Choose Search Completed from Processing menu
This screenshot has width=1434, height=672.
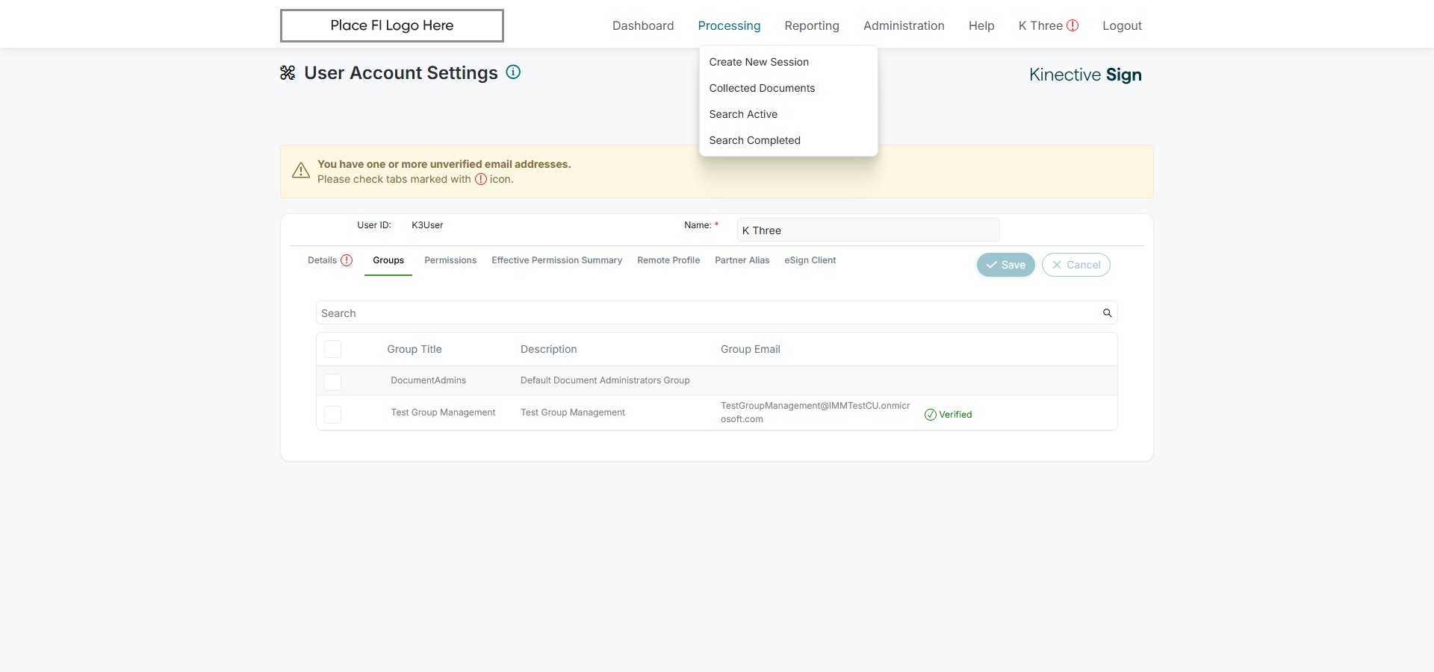click(754, 140)
